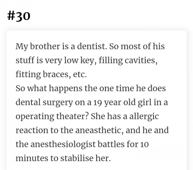Click the word "allergic"
Image resolution: width=193 pixels, height=170 pixels.
pos(144,117)
